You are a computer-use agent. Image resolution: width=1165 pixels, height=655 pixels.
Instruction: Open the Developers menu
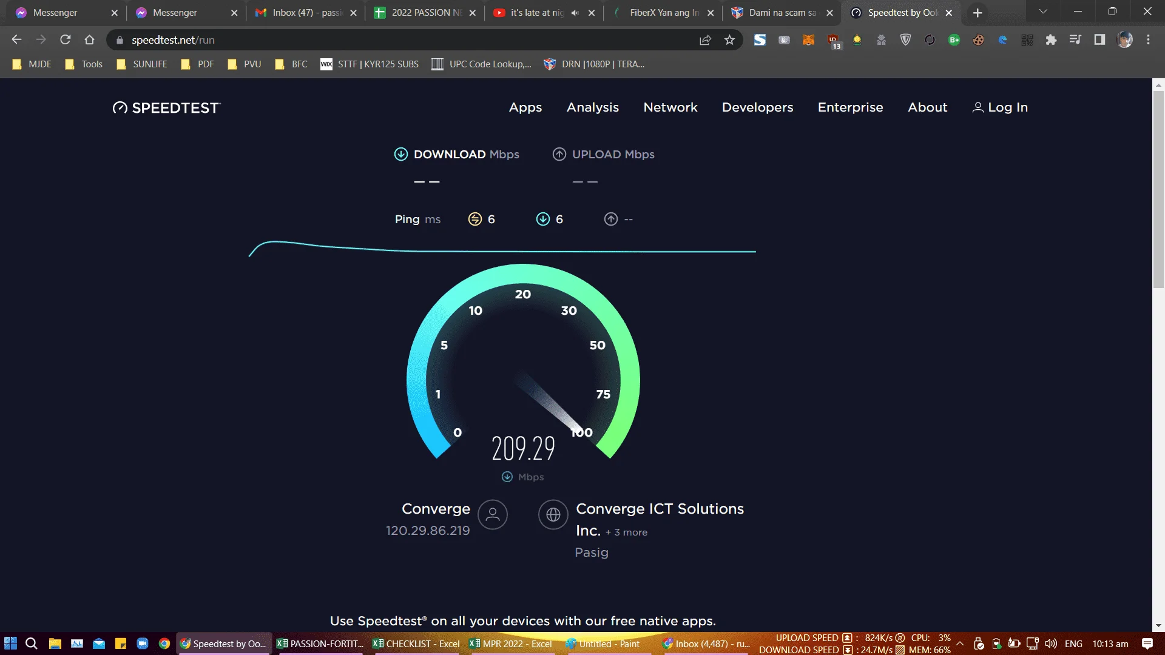[758, 107]
